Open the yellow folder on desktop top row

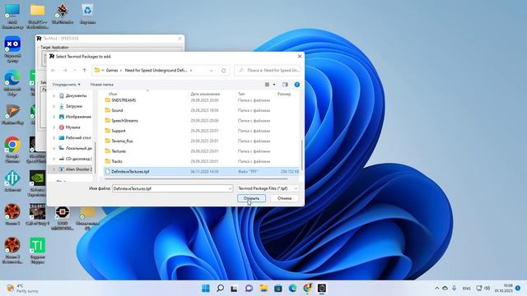pyautogui.click(x=37, y=16)
